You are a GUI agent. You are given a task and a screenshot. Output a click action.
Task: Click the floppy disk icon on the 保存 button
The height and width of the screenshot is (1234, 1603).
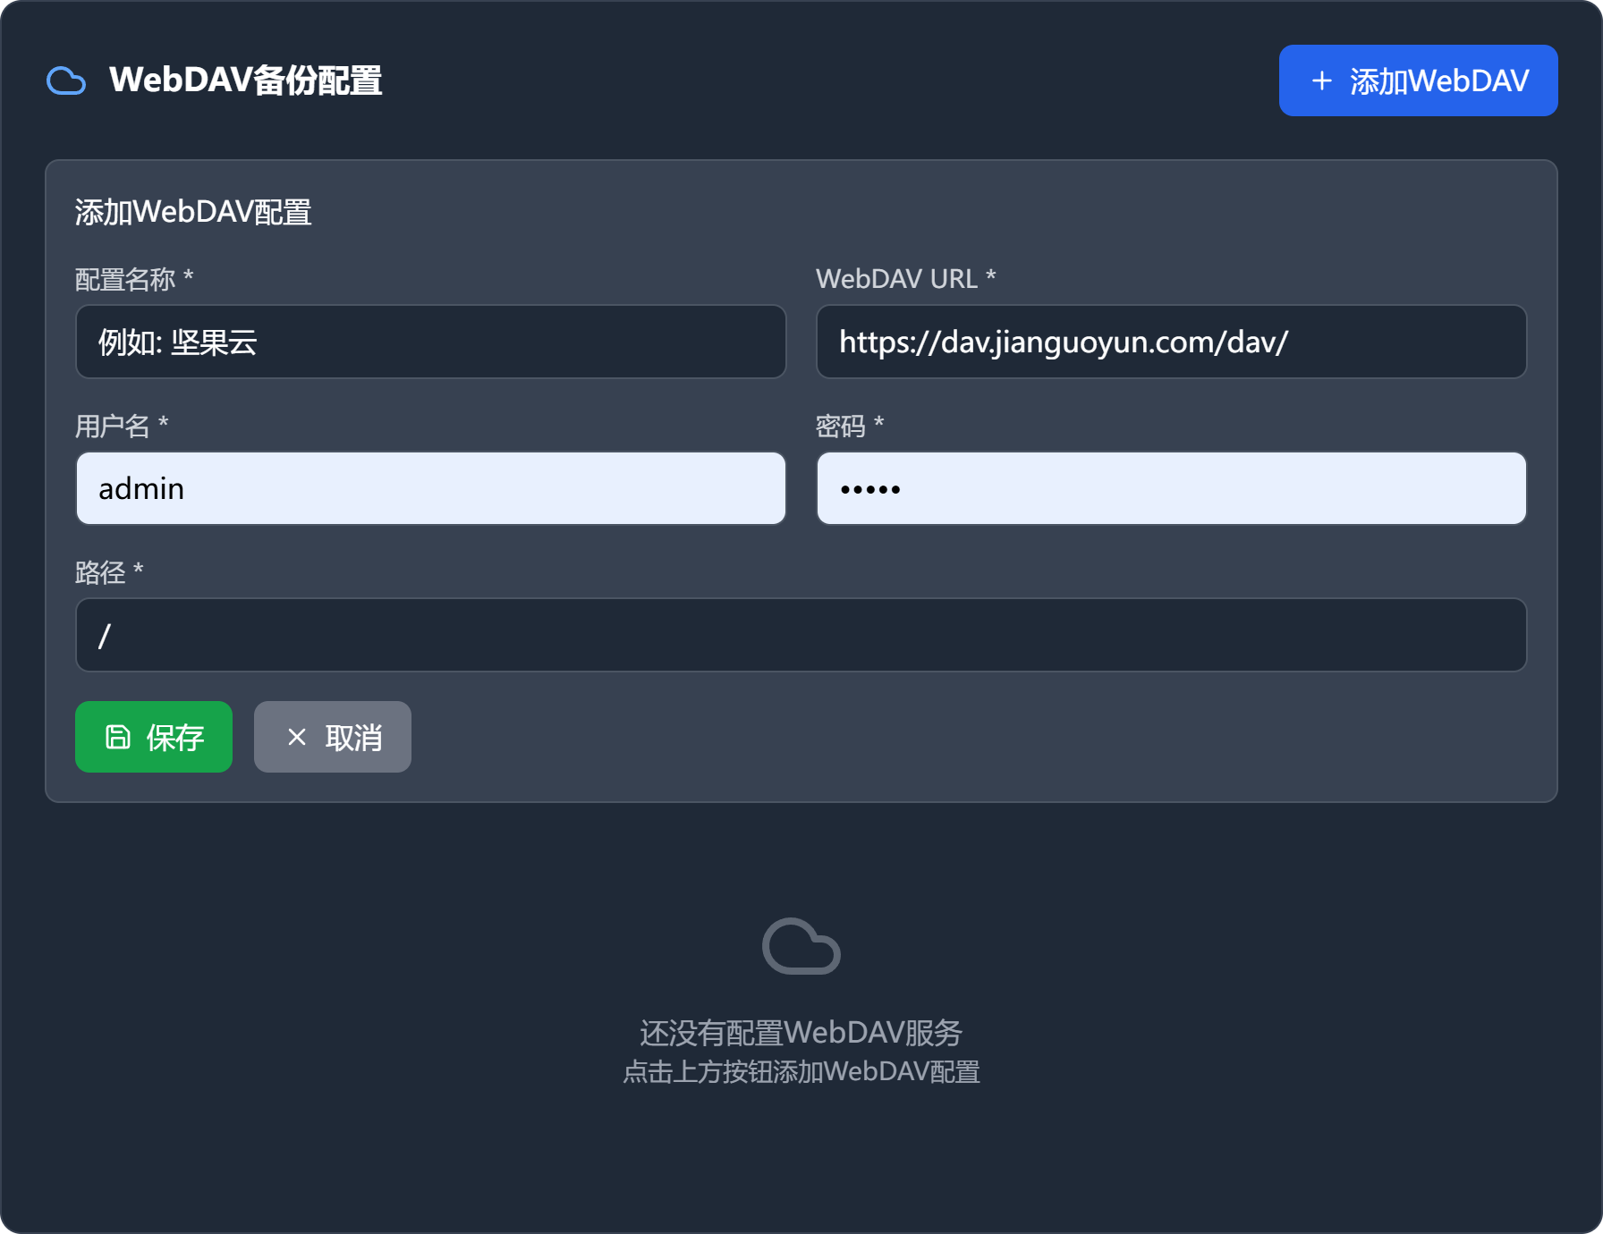tap(118, 737)
